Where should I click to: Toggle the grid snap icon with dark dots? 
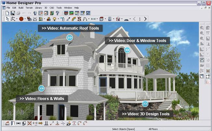pos(208,71)
